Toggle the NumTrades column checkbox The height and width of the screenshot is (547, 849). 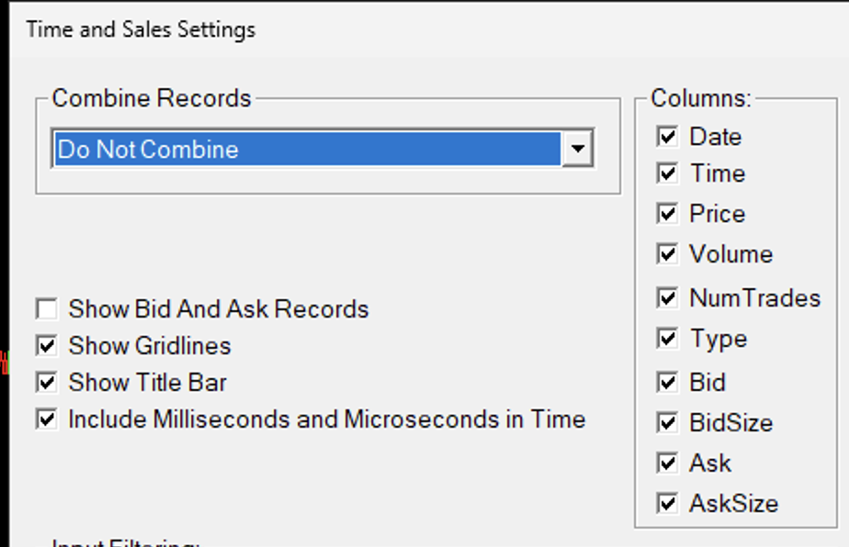668,298
